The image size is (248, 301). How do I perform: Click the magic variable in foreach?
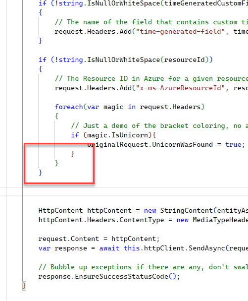[113, 107]
